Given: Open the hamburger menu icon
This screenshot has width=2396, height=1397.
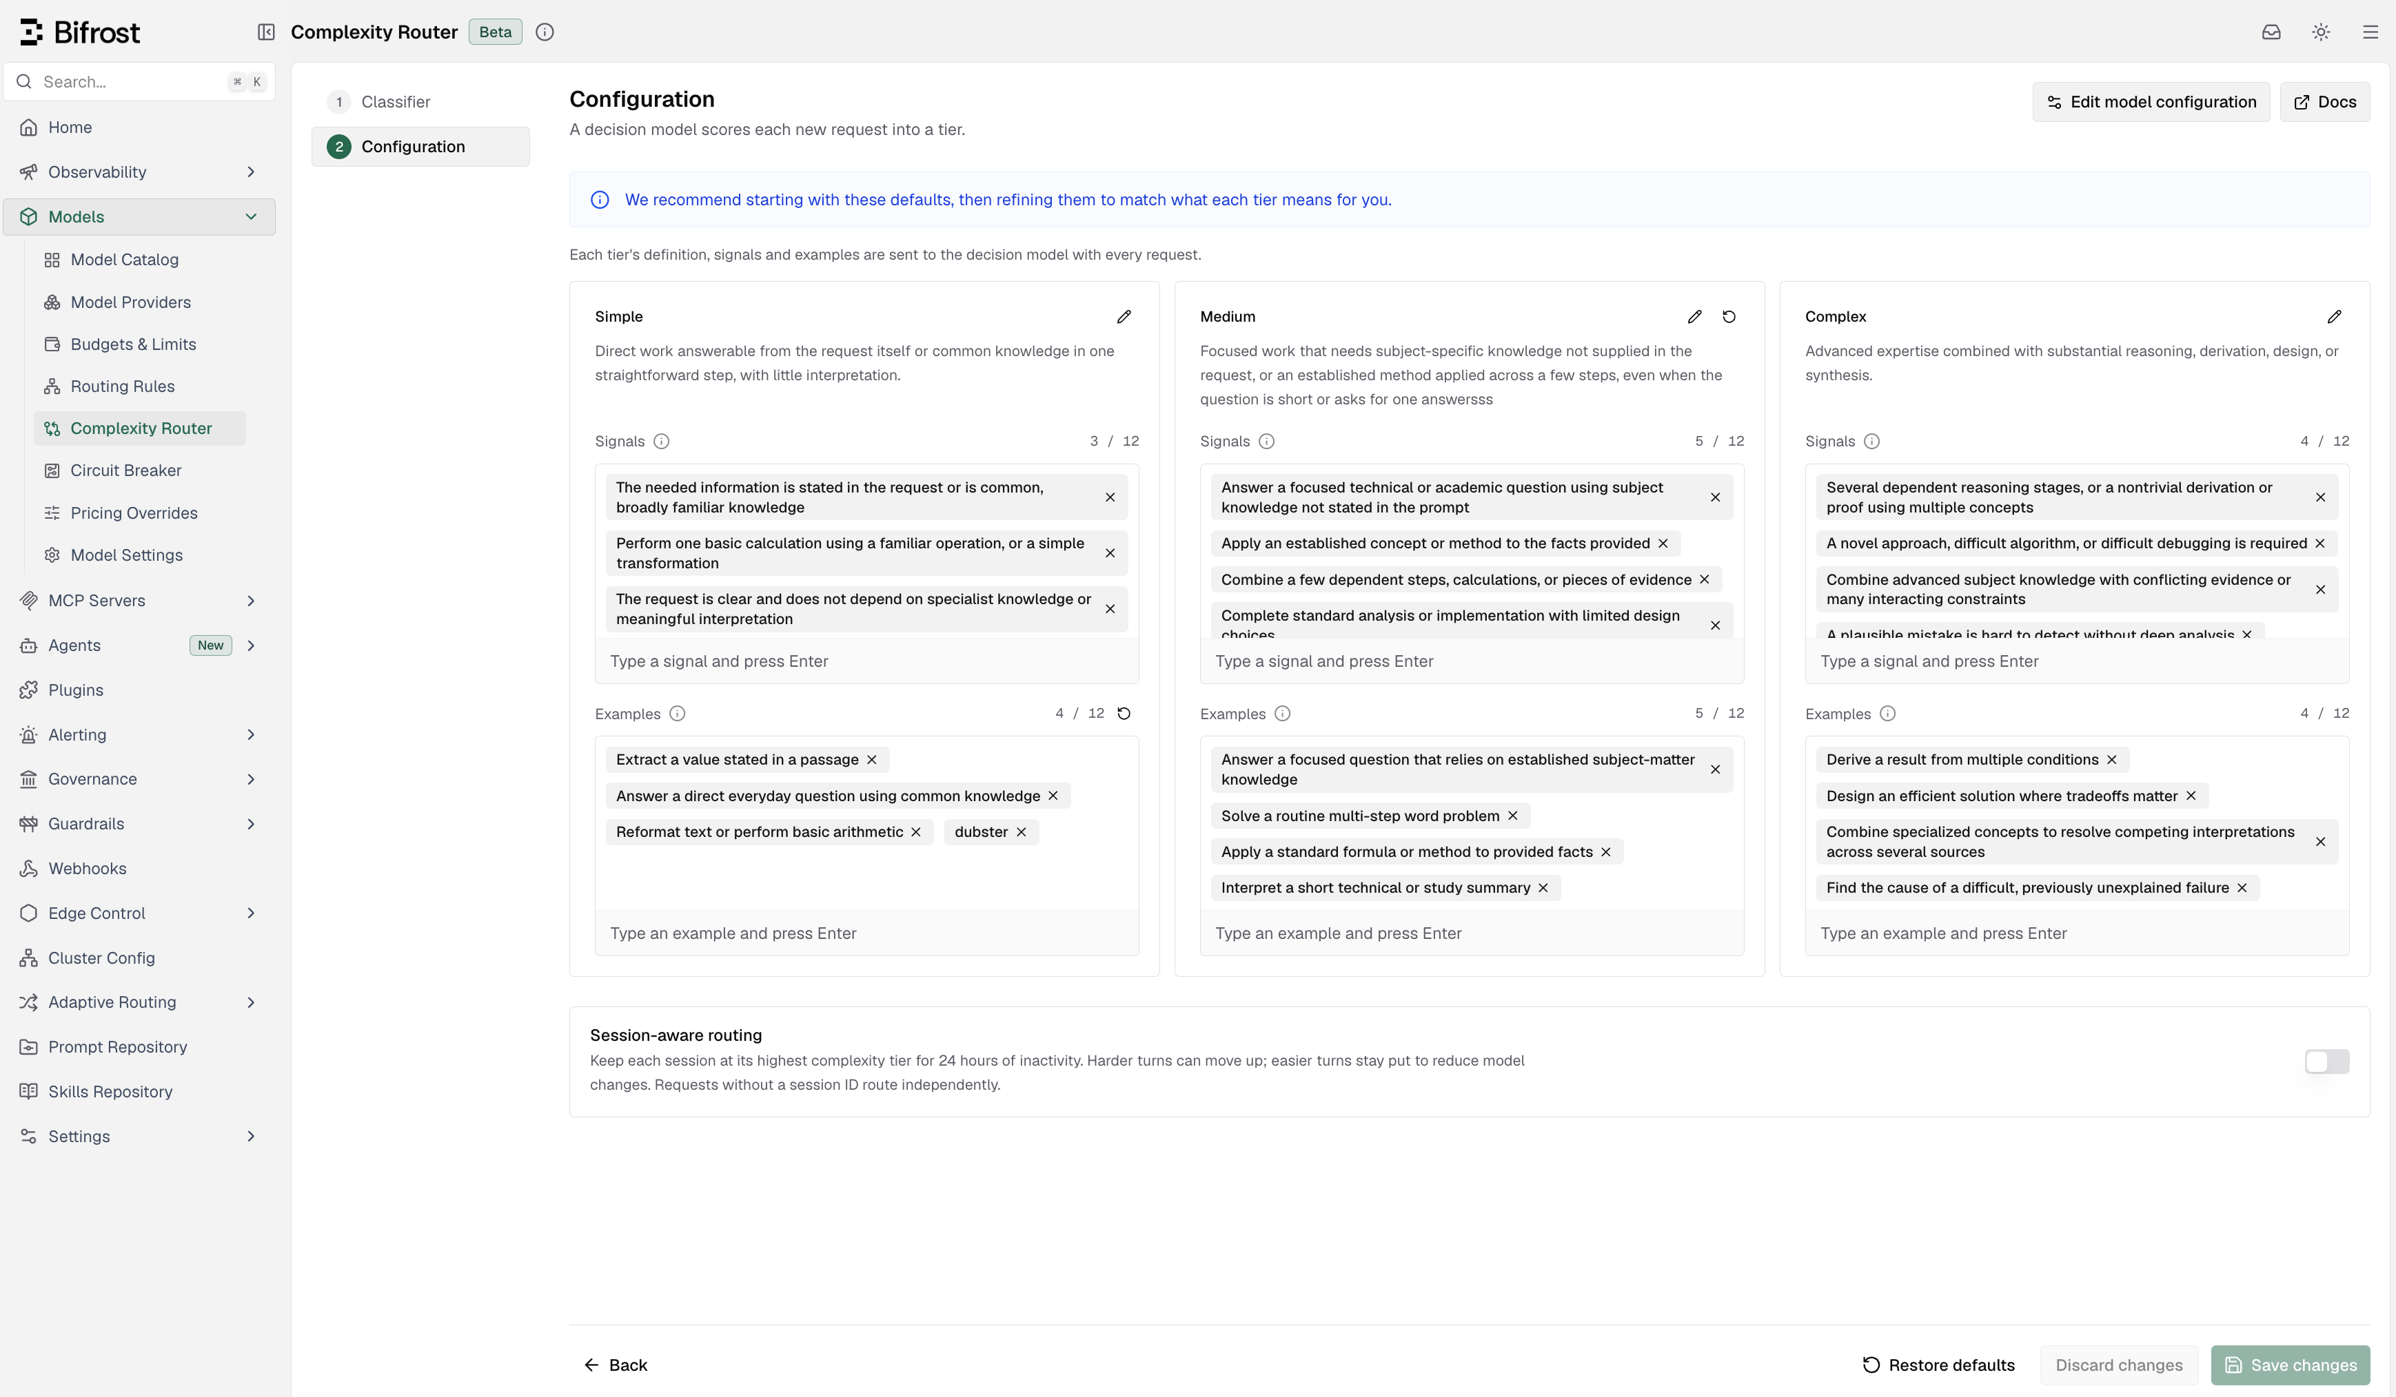Looking at the screenshot, I should click(2370, 32).
